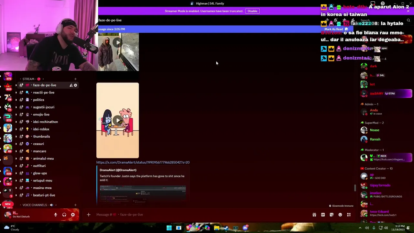The width and height of the screenshot is (414, 233).
Task: Open the masina-mea channel
Action: click(48, 188)
